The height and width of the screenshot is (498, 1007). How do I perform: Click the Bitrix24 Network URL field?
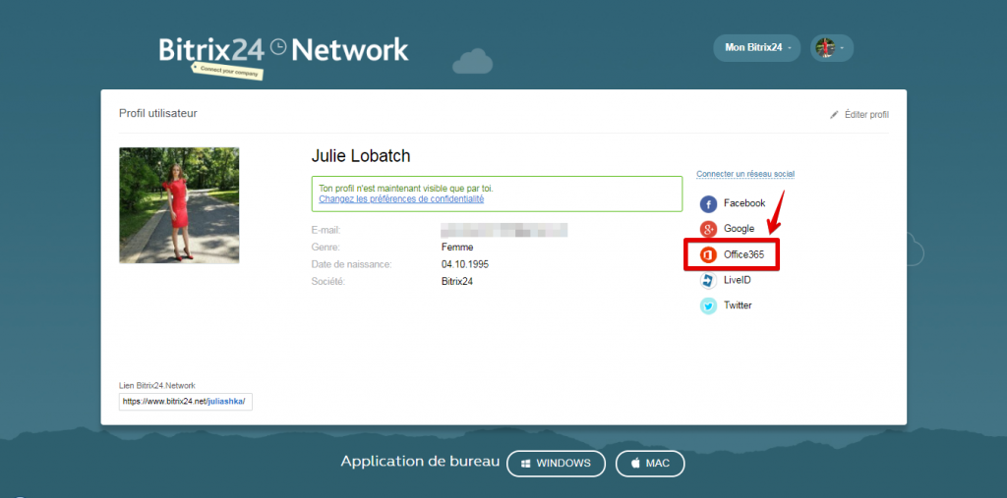click(x=186, y=402)
